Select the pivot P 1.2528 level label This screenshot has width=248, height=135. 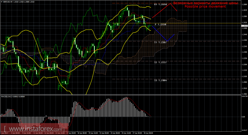coord(160,25)
